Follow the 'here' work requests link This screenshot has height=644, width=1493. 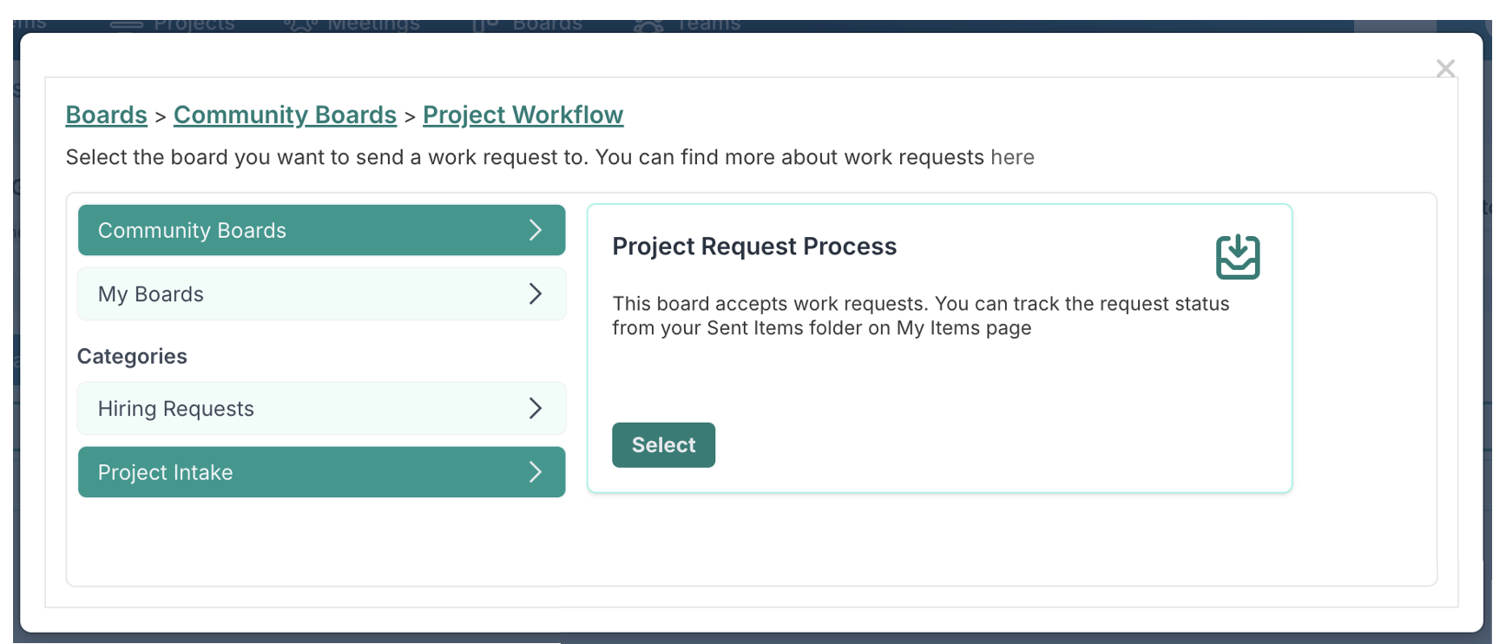(1012, 157)
